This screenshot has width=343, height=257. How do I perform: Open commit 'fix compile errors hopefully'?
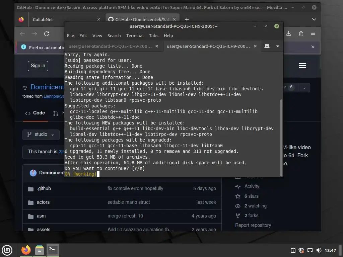[135, 188]
